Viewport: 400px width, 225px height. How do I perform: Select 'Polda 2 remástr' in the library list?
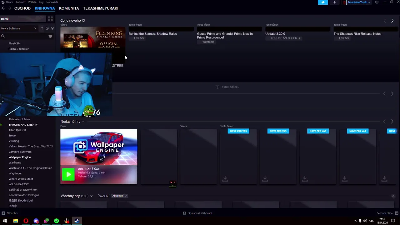(x=19, y=49)
